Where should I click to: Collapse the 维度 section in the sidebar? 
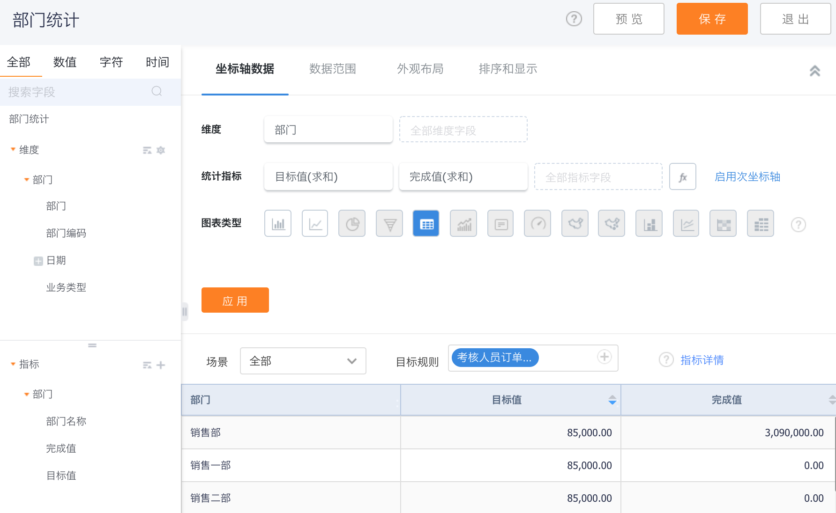[13, 150]
